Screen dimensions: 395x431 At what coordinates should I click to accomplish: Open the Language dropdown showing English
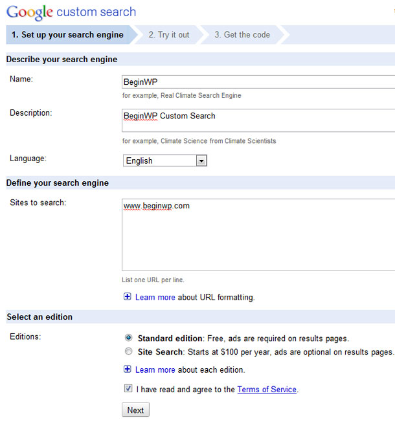164,160
